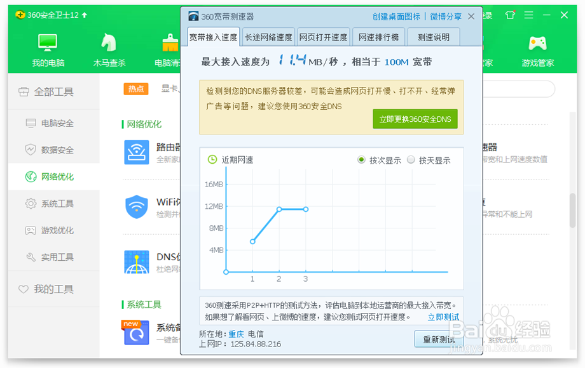Click 立即测试 link

point(443,317)
